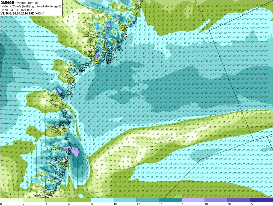Viewport: 273px width, 206px height.
Task: Select the 4–6 m/s green legend swatch
Action: [57, 200]
